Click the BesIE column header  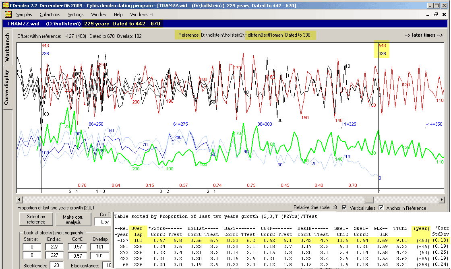point(312,228)
